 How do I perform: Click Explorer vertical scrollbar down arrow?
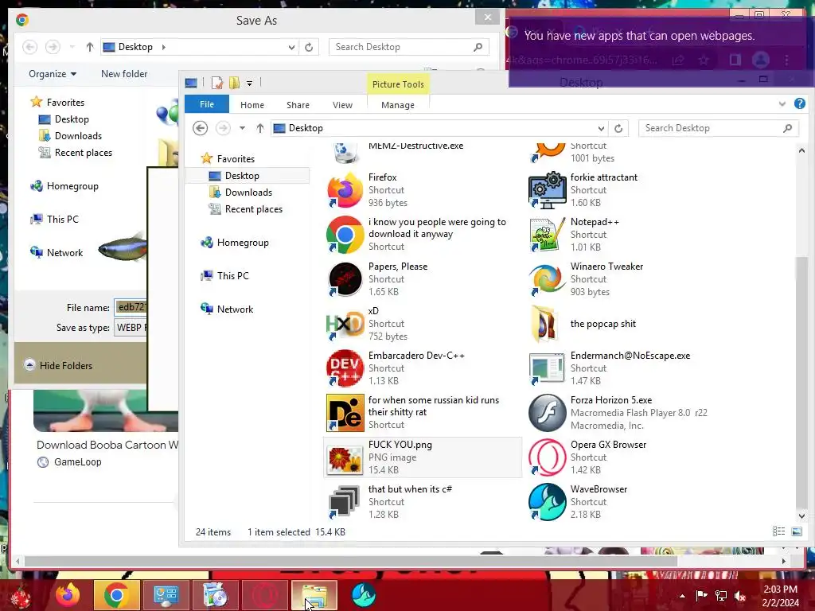coord(801,516)
